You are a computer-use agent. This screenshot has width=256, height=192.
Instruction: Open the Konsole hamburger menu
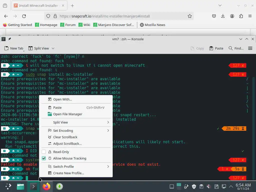(x=250, y=48)
